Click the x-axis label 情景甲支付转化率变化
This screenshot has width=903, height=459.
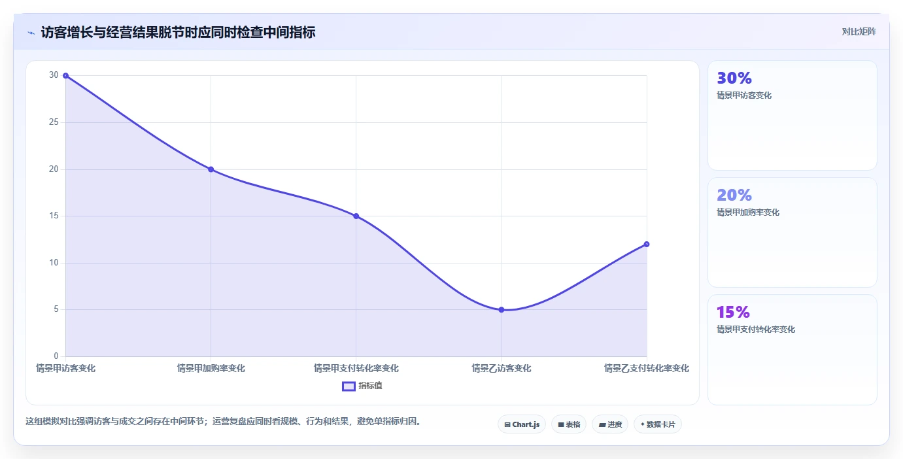click(x=356, y=368)
